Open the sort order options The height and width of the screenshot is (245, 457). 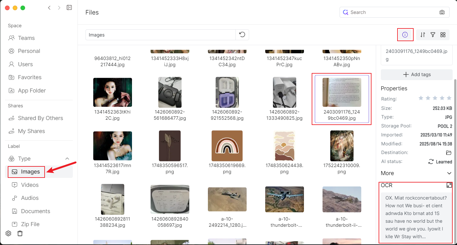[423, 35]
